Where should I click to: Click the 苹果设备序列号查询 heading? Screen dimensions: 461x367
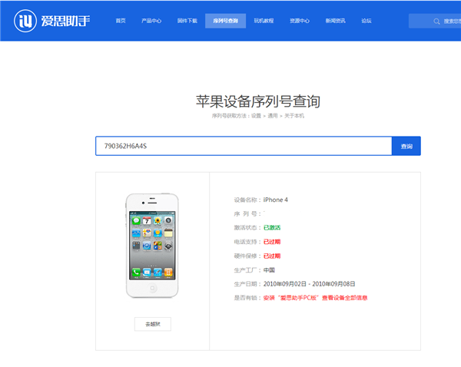258,101
